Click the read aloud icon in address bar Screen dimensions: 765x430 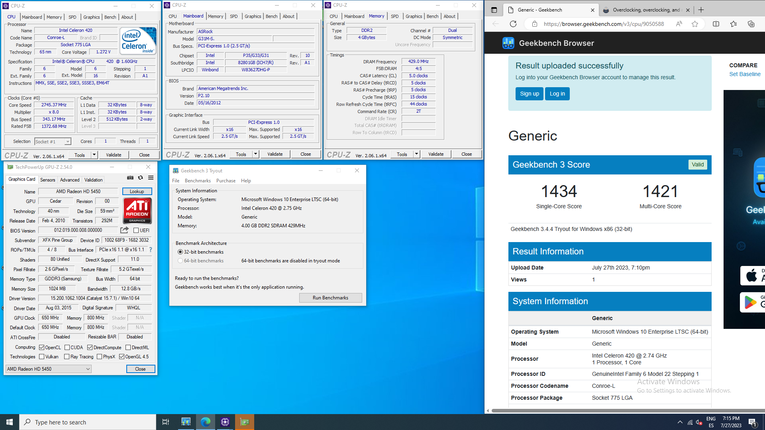[679, 24]
